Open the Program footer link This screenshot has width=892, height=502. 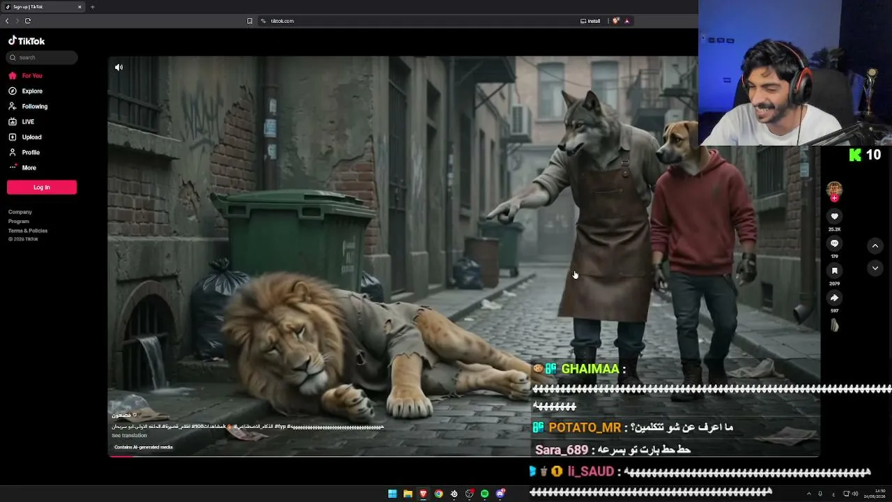point(19,222)
